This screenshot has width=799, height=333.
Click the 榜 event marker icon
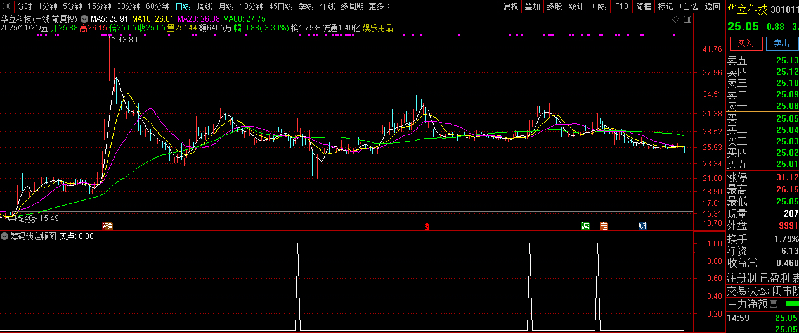click(108, 226)
